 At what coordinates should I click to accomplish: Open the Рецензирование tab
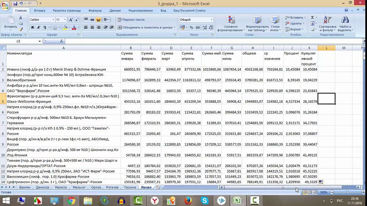click(141, 11)
